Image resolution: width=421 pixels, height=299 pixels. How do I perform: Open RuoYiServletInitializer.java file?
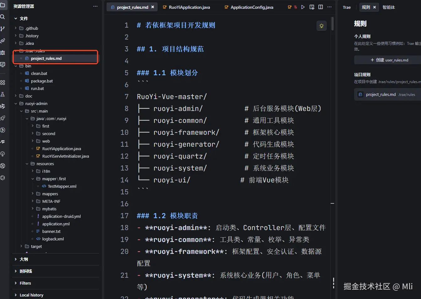66,156
